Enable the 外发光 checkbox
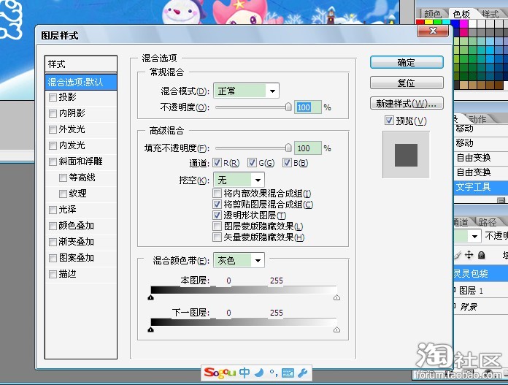The image size is (508, 385). click(53, 130)
